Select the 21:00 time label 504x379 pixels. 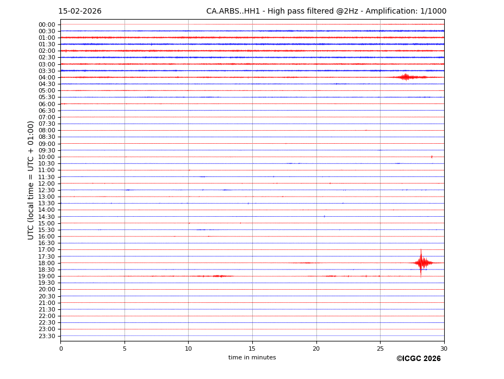click(47, 303)
